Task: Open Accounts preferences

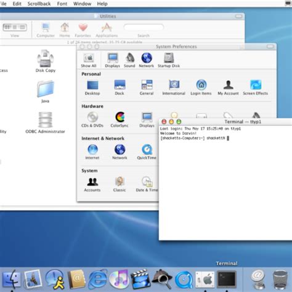Action: point(92,184)
